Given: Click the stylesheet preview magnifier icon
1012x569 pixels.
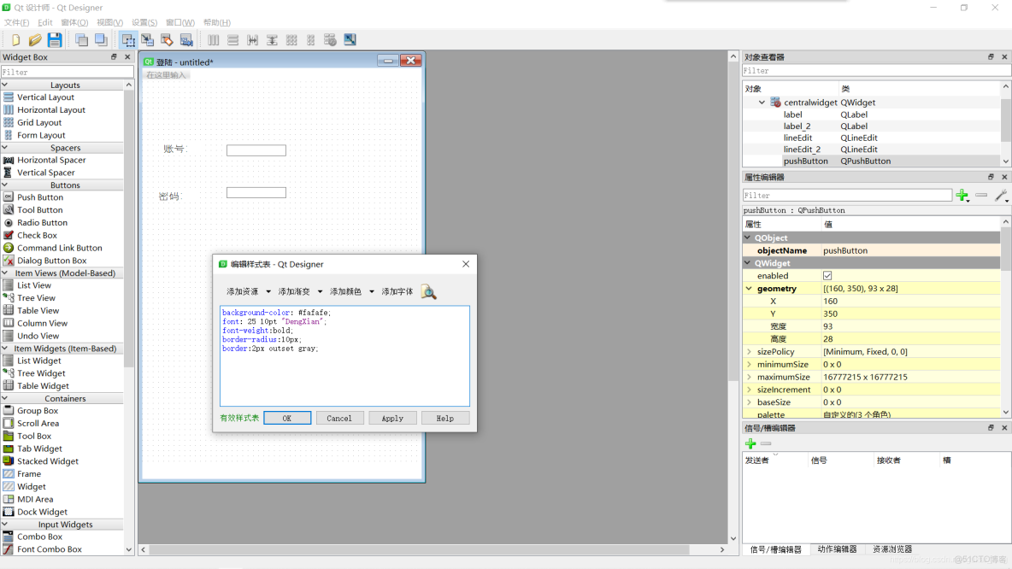Looking at the screenshot, I should click(x=428, y=291).
